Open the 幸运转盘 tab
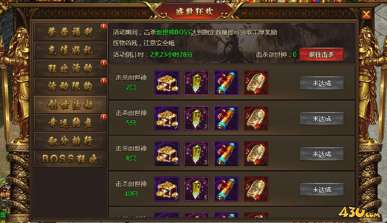Screen dimensions: 387x223 70,122
